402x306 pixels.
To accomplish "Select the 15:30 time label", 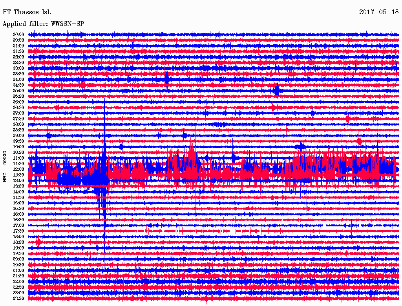I will tap(18, 209).
